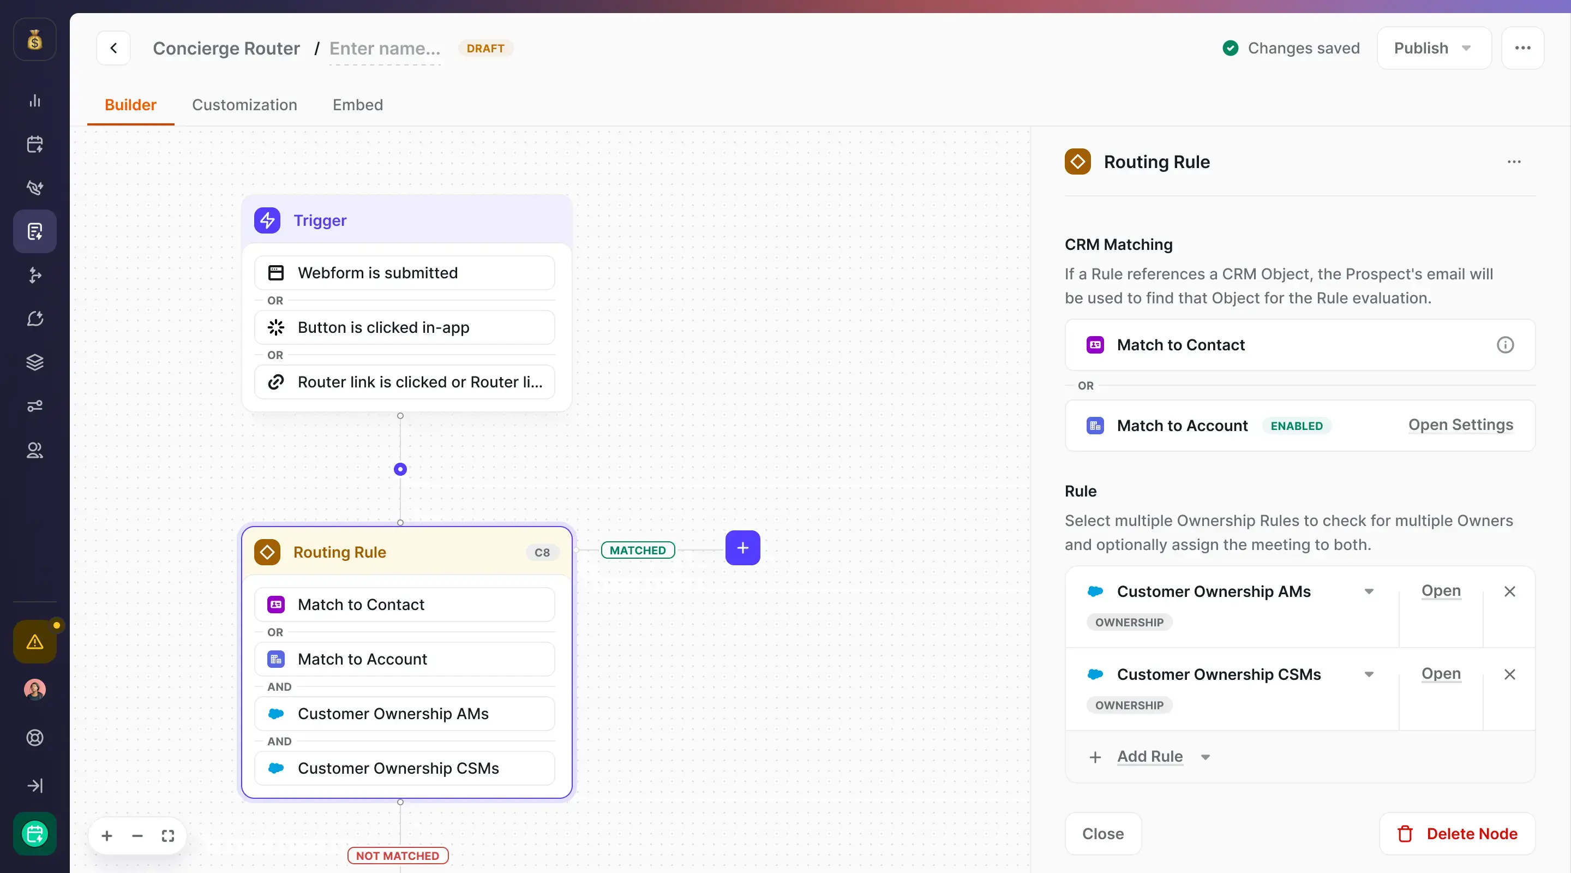Screen dimensions: 1571x873
Task: Open the calendar sidebar icon
Action: click(35, 145)
